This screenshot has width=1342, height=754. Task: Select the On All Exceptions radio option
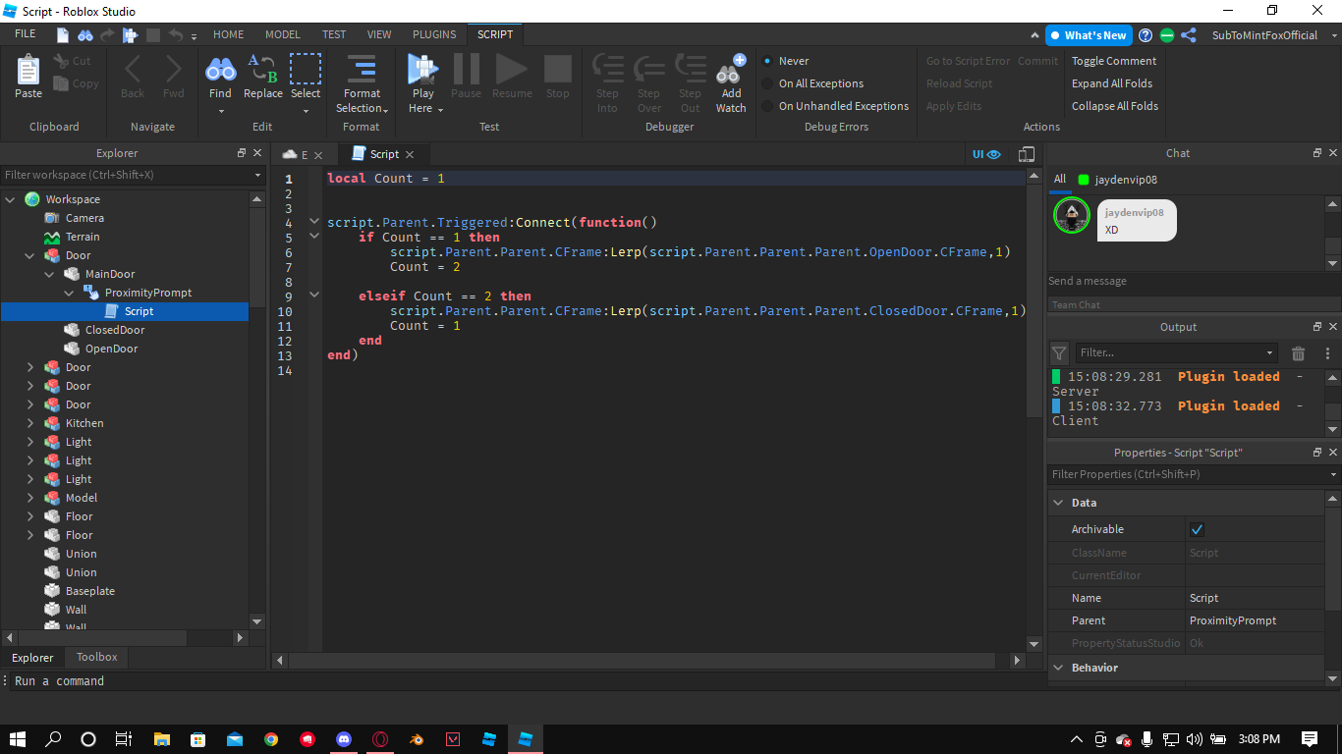pos(767,83)
